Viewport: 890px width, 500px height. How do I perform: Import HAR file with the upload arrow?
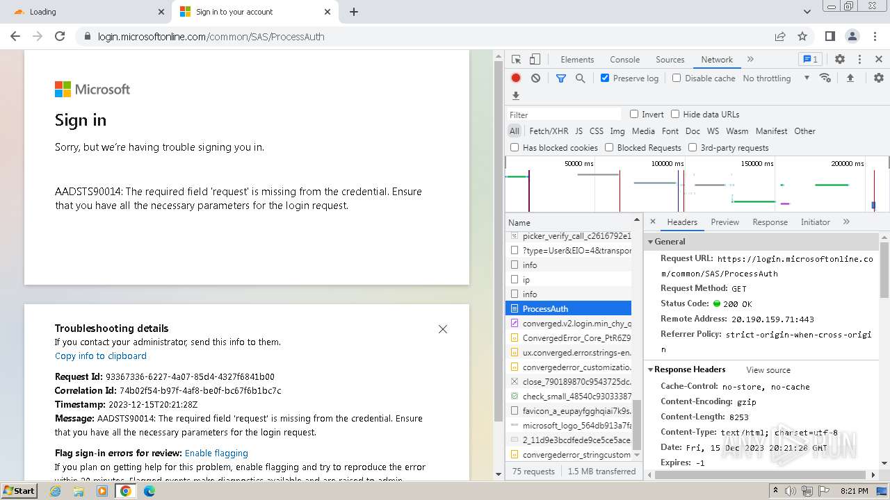tap(850, 78)
